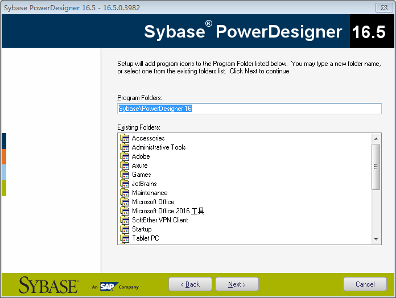The image size is (396, 298).
Task: Go back with the Back button
Action: point(190,284)
